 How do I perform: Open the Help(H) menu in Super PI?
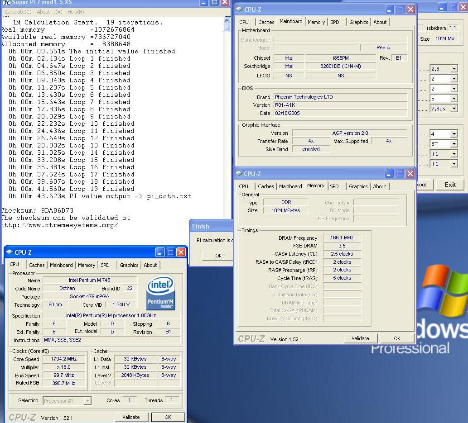pyautogui.click(x=76, y=12)
